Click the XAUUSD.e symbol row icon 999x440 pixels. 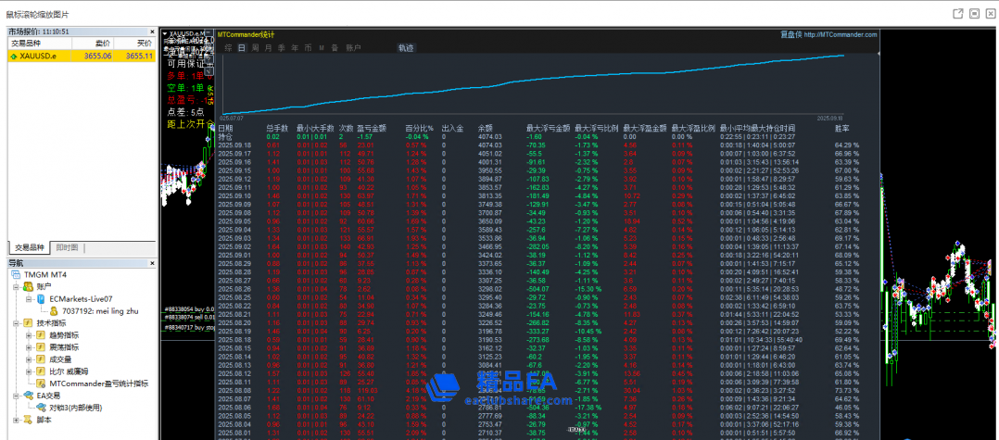point(13,56)
